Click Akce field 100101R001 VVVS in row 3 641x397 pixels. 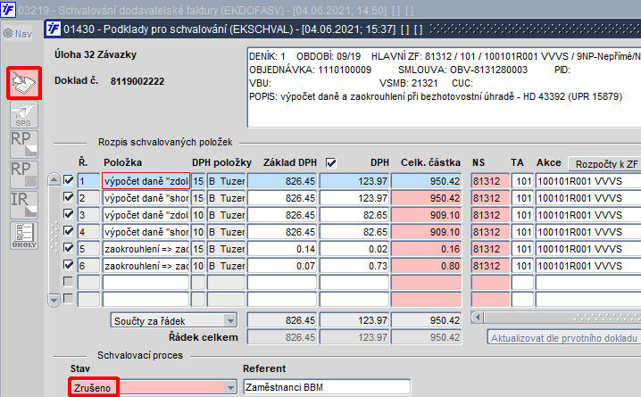(588, 215)
